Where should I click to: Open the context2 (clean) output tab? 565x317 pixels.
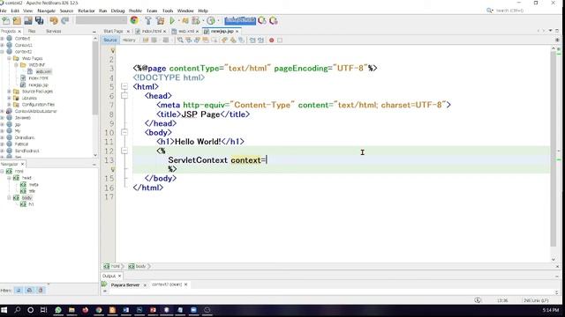point(167,284)
